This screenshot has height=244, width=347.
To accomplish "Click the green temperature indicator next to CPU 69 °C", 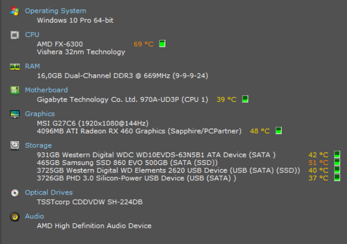I will (x=162, y=43).
